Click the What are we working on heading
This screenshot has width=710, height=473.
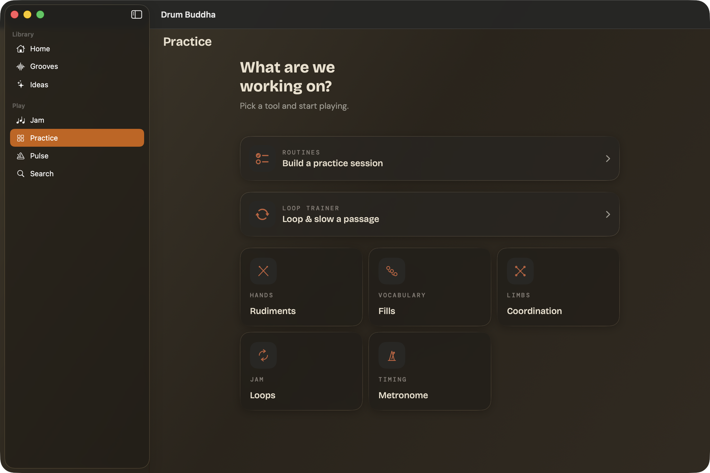pyautogui.click(x=287, y=77)
